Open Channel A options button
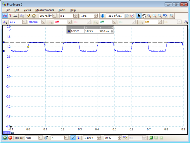 tap(5, 22)
